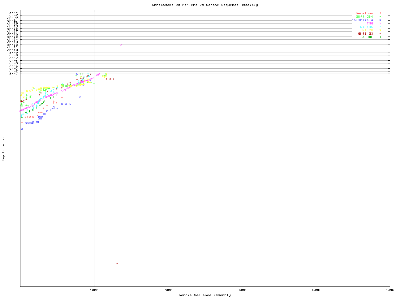
Task: Click the dark green DeCODE plus legend marker
Action: pyautogui.click(x=380, y=37)
